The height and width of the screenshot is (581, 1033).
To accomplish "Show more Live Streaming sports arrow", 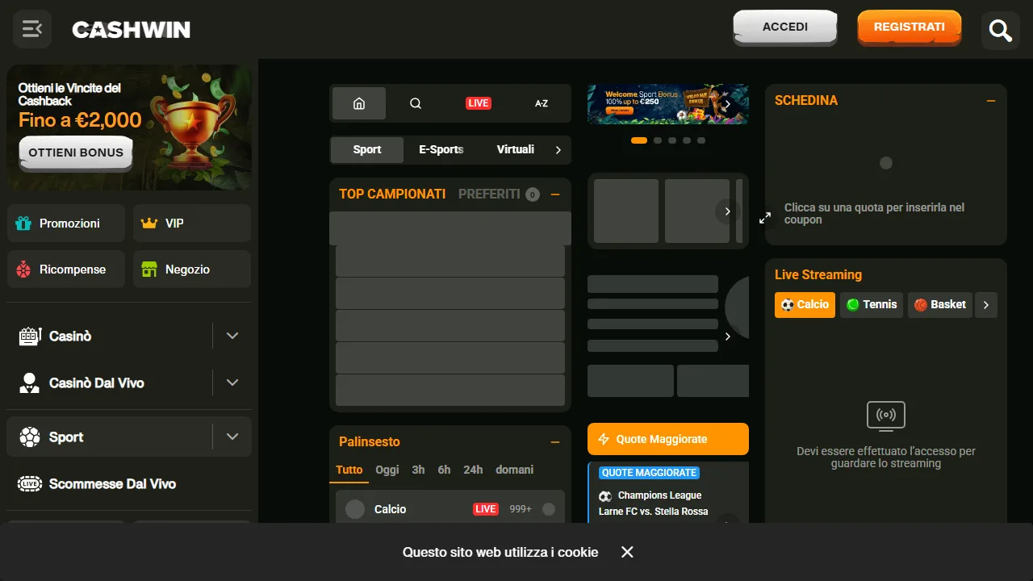I will [986, 305].
